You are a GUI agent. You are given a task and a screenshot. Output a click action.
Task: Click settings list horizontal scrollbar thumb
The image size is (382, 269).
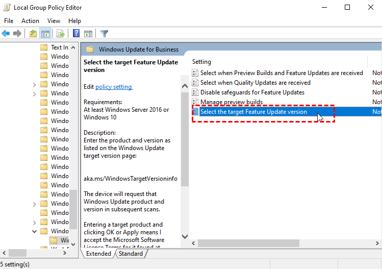coord(248,243)
